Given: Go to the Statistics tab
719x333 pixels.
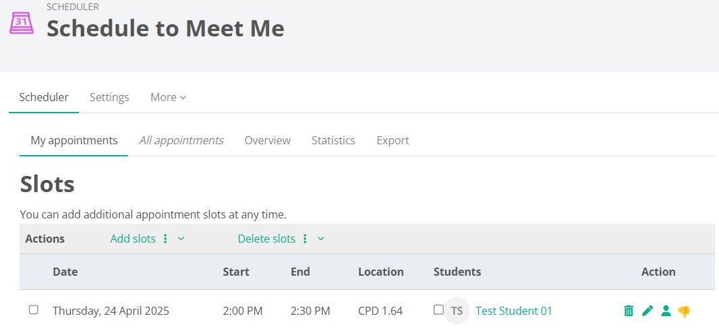Looking at the screenshot, I should [x=333, y=140].
